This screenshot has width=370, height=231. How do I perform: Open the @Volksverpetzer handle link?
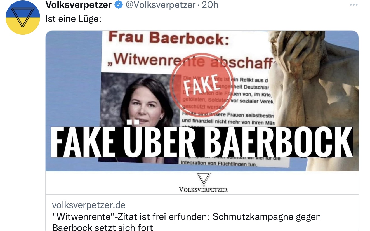tap(160, 5)
